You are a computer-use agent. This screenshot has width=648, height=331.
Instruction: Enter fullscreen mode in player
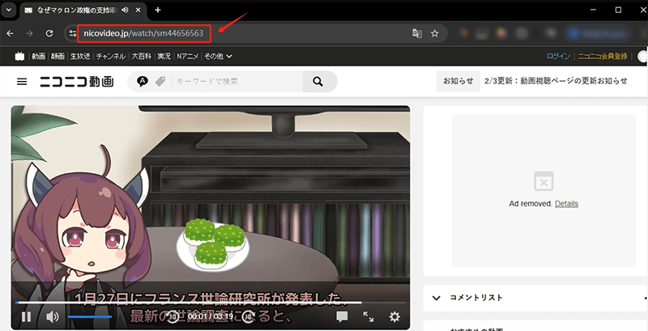click(x=369, y=317)
